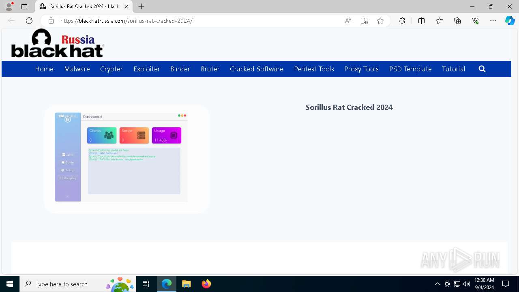Open File Explorer from the taskbar
519x292 pixels.
[x=186, y=284]
